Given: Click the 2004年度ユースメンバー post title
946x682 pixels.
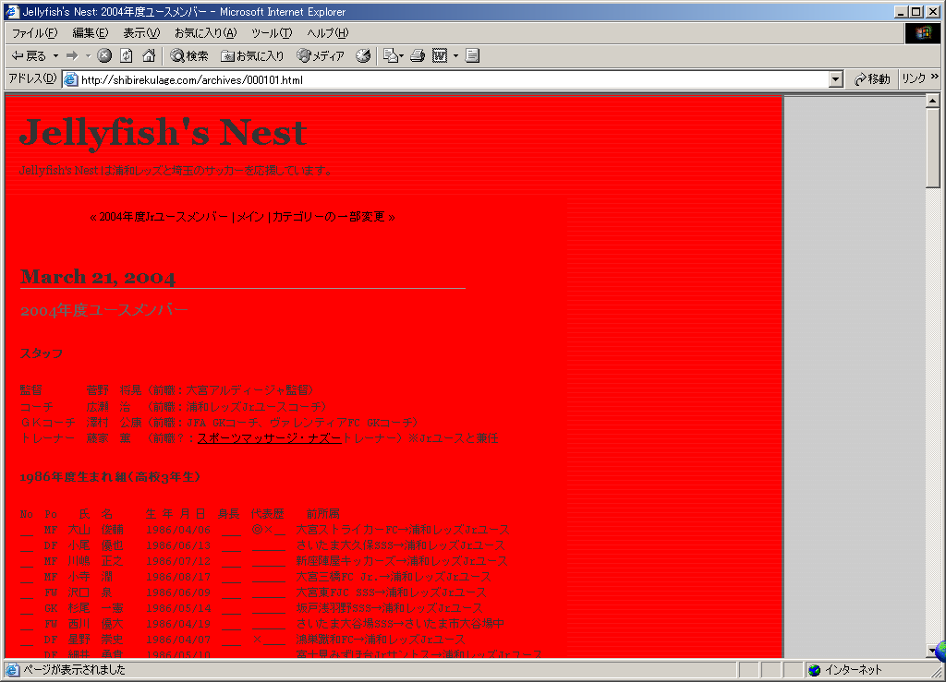Looking at the screenshot, I should coord(103,310).
